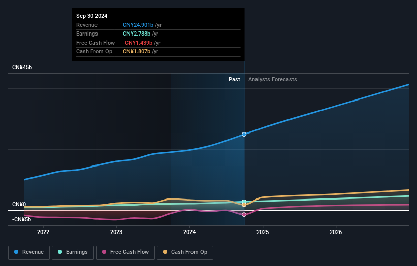Click the CN¥24.901b revenue value
The width and height of the screenshot is (417, 266).
click(x=138, y=25)
